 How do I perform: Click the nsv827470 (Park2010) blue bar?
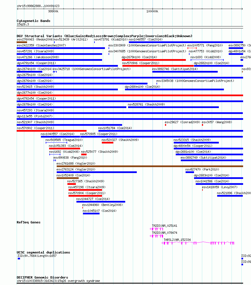click(x=190, y=172)
